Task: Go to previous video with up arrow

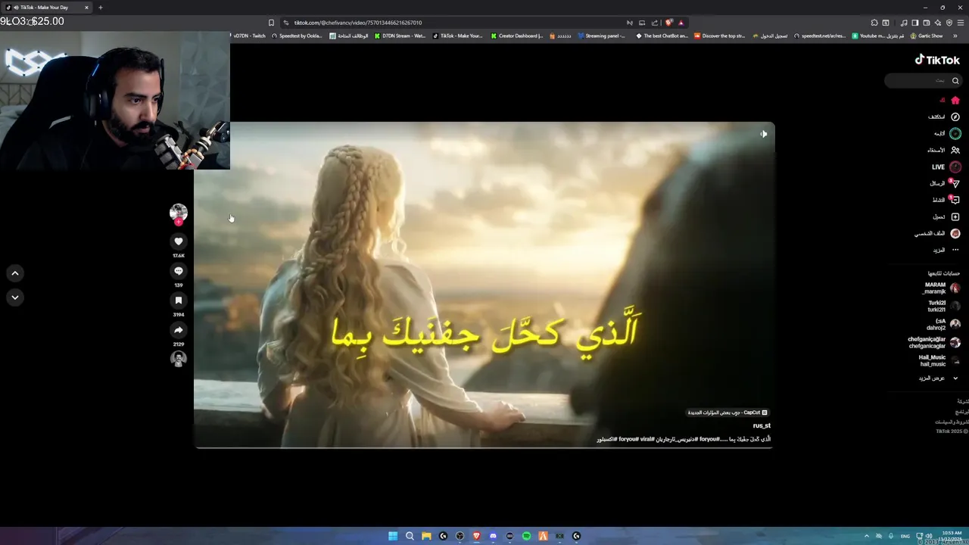Action: (15, 273)
